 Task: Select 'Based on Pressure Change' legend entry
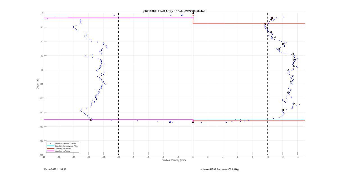65,143
